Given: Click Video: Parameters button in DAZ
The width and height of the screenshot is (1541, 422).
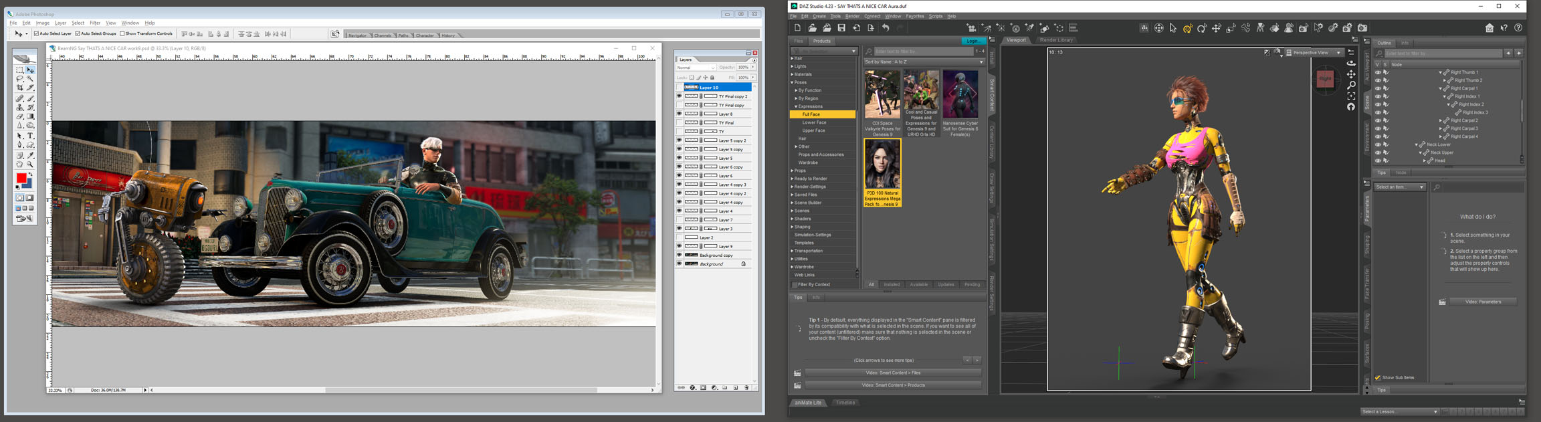Looking at the screenshot, I should 1483,302.
